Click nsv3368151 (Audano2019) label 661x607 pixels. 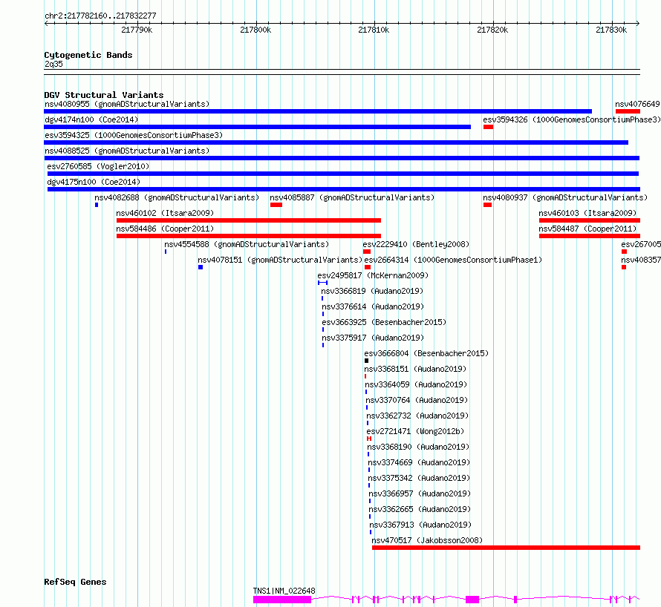click(415, 369)
